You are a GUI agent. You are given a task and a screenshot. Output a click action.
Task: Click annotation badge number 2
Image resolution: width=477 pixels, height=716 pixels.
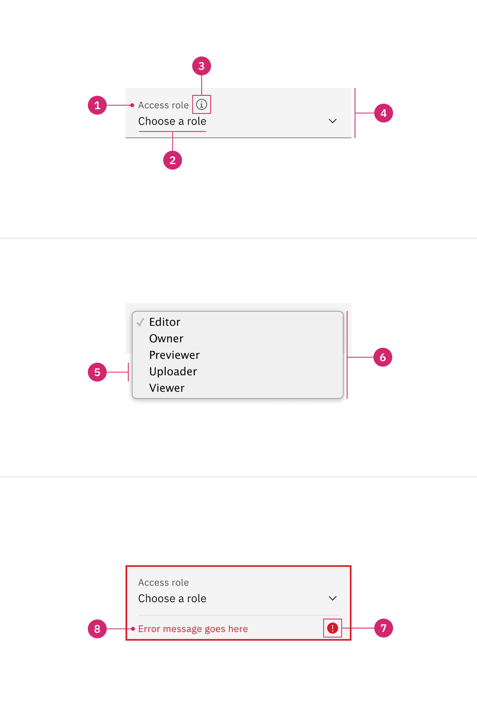pyautogui.click(x=173, y=160)
